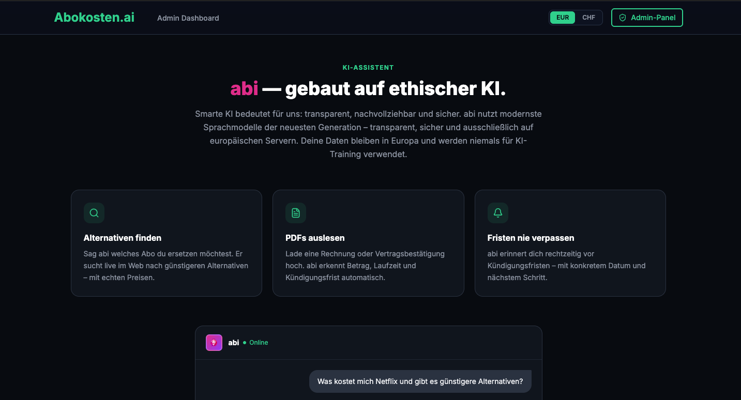Click the currency switcher control
Screen dimensions: 741x400
coord(576,17)
